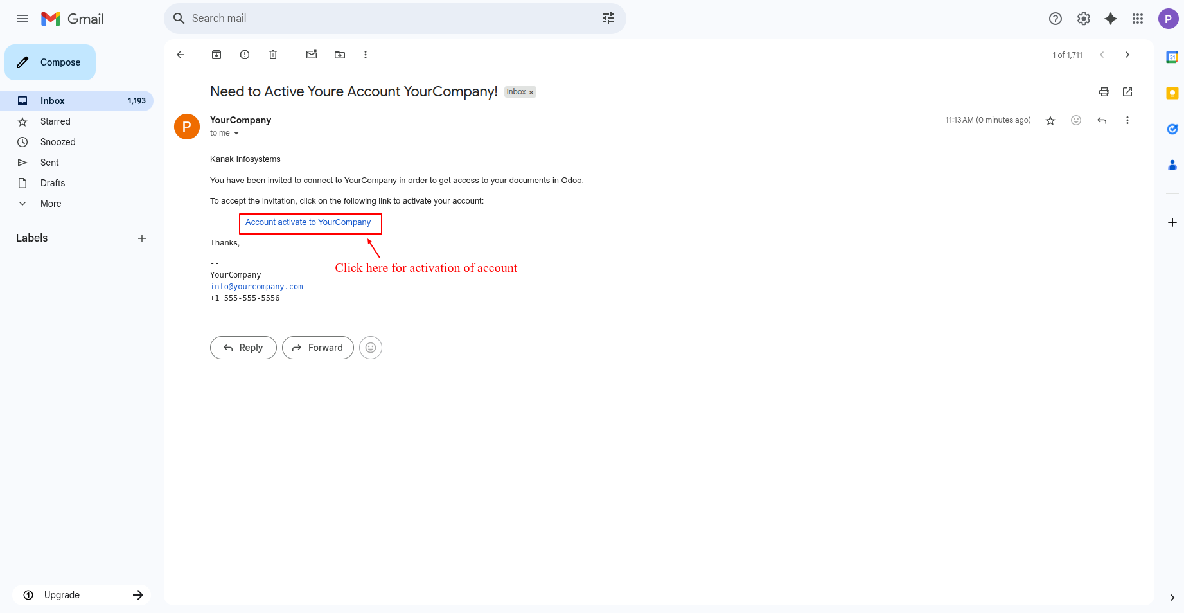This screenshot has height=613, width=1184.
Task: Click the '11:13 AM (0 minutes ago)' timestamp
Action: (x=988, y=120)
